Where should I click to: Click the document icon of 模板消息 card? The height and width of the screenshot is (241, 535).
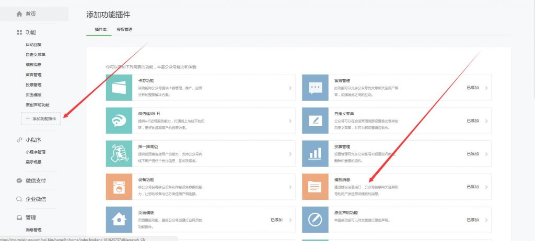pyautogui.click(x=315, y=187)
